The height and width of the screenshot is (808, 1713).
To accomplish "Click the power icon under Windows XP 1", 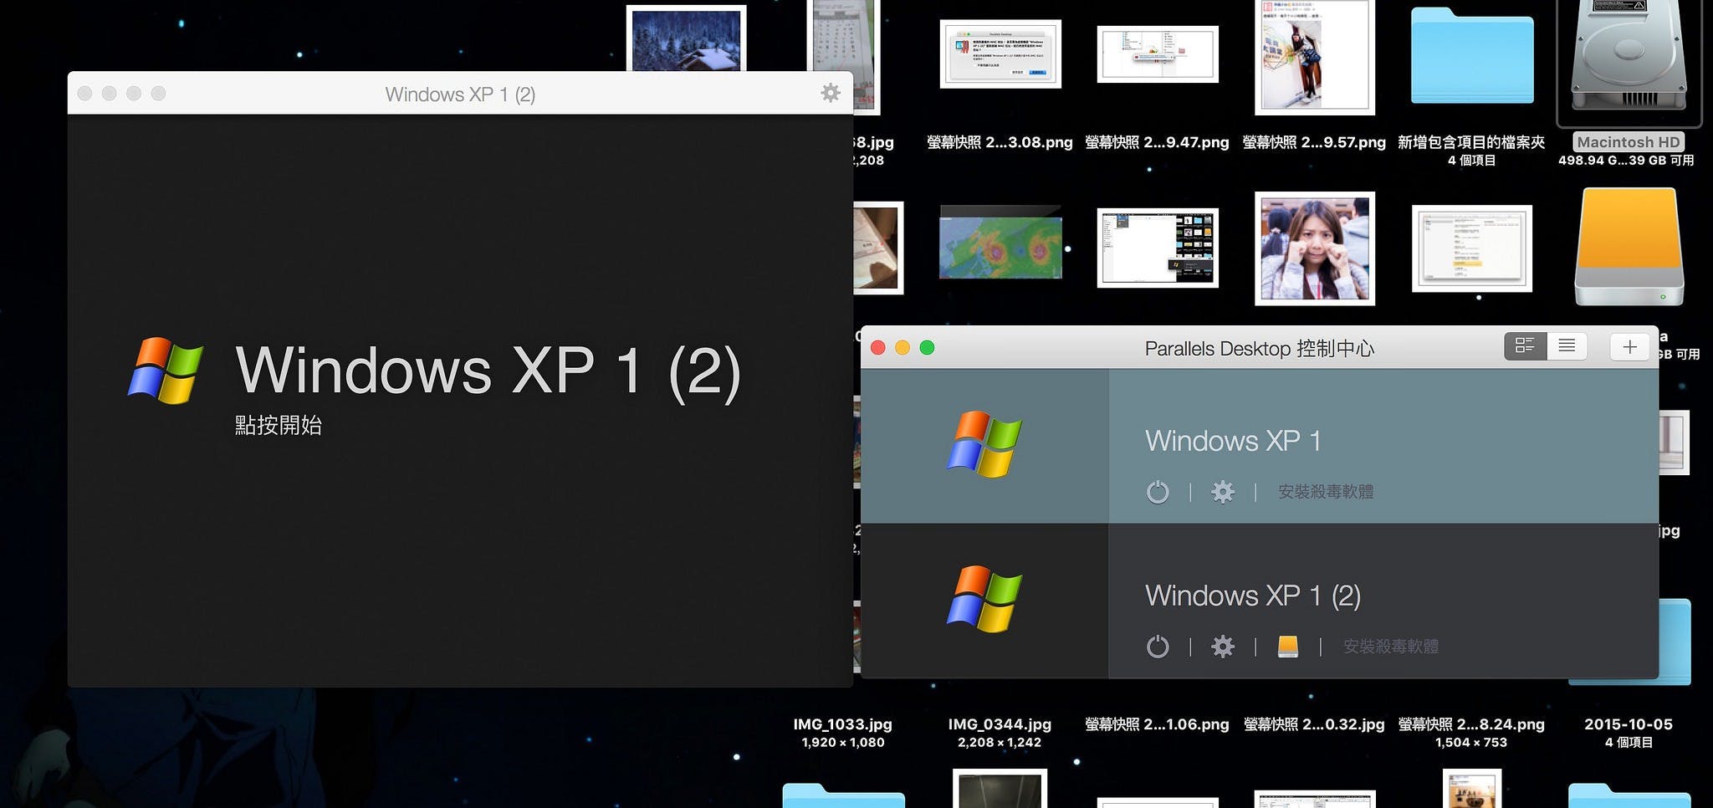I will point(1158,492).
